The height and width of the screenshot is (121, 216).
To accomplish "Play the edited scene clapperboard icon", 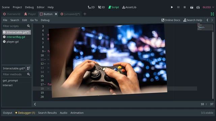I will click(192, 7).
